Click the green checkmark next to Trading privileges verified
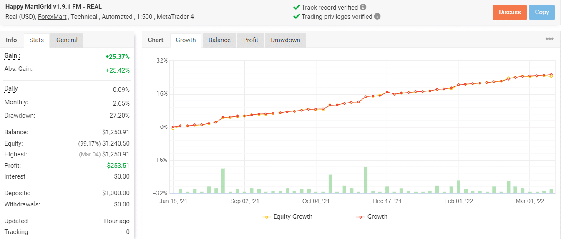This screenshot has height=239, width=561. click(x=297, y=16)
